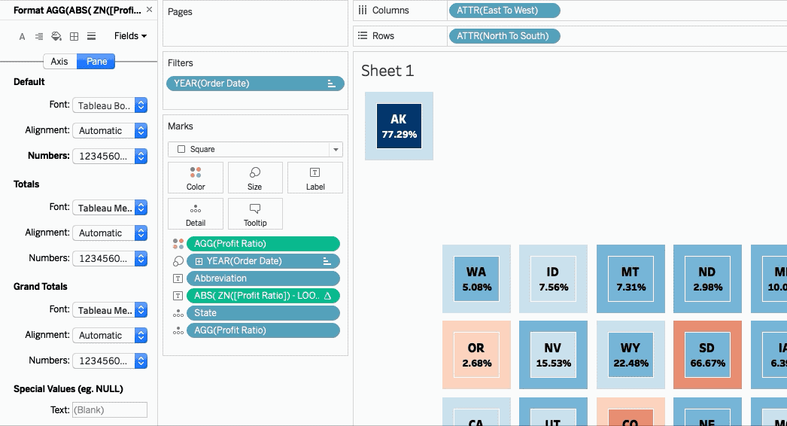Viewport: 787px width, 426px height.
Task: Click detail icon beside bottom AGG(Profit Ratio)
Action: pyautogui.click(x=178, y=331)
